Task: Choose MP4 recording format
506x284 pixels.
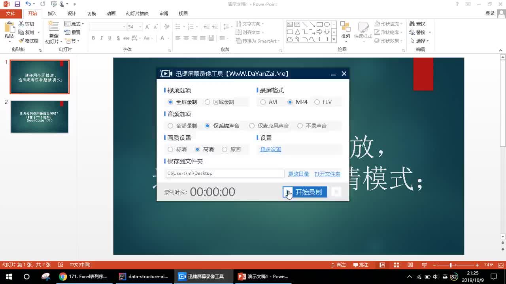Action: pyautogui.click(x=297, y=102)
